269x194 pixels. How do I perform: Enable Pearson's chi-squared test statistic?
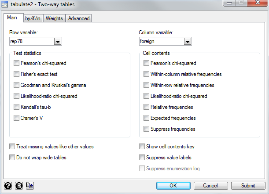[16, 63]
